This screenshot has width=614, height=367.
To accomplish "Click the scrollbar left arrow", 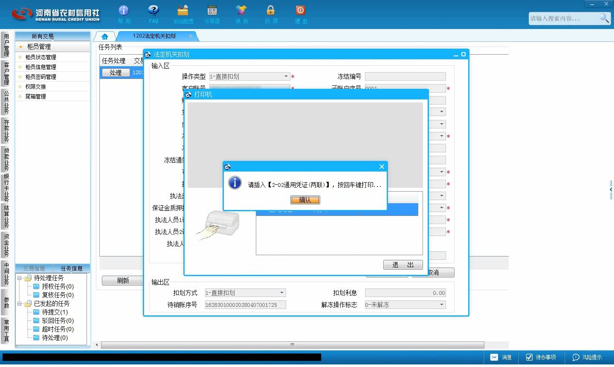I will [97, 345].
